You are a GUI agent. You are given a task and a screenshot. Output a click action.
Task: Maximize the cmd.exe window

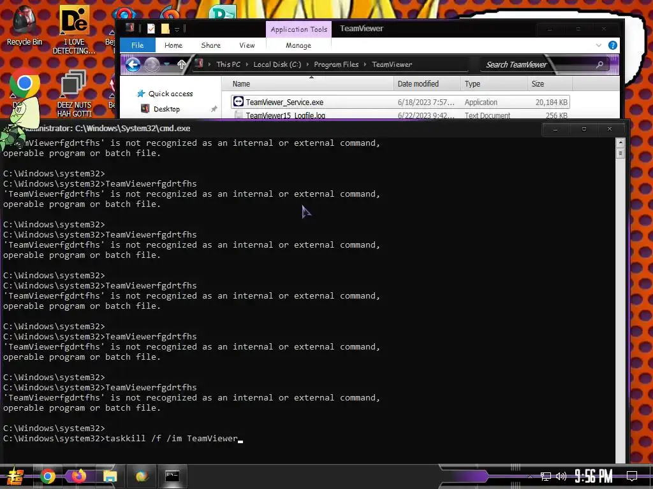click(x=584, y=129)
